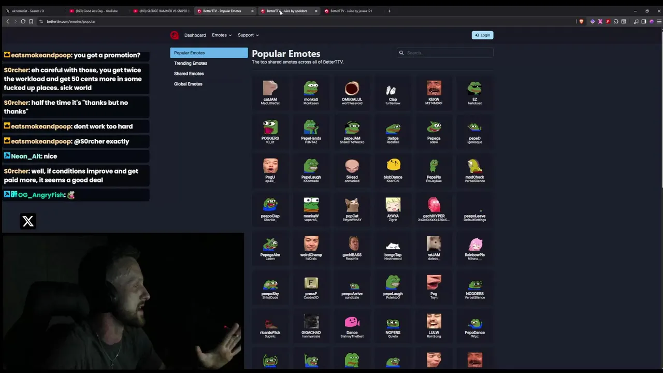Click the betterttv.com address bar
Image resolution: width=663 pixels, height=373 pixels.
306,21
